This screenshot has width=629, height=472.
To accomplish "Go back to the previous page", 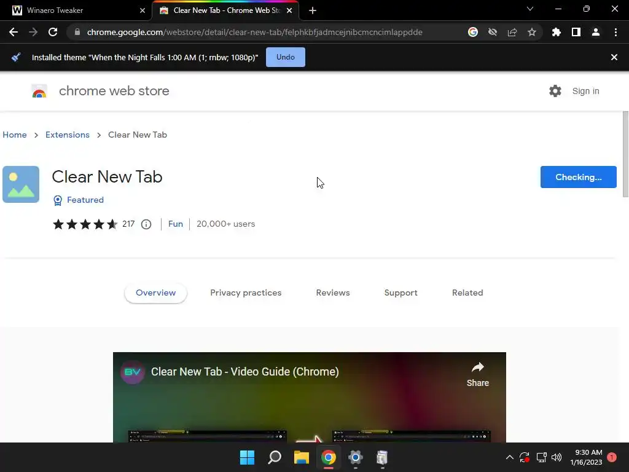I will [x=14, y=32].
